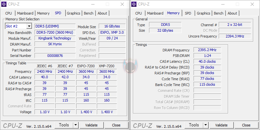Click the Bank Cycle Time value 115 clocks
The height and width of the screenshot is (130, 260).
207,84
